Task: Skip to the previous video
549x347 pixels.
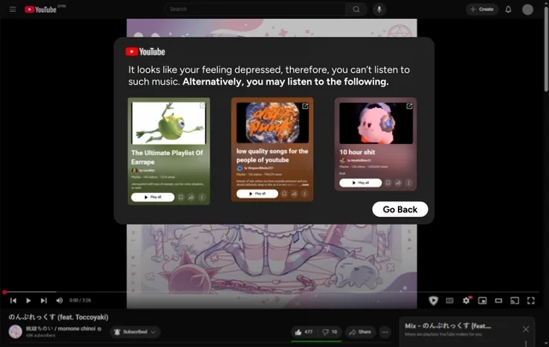Action: pyautogui.click(x=14, y=301)
